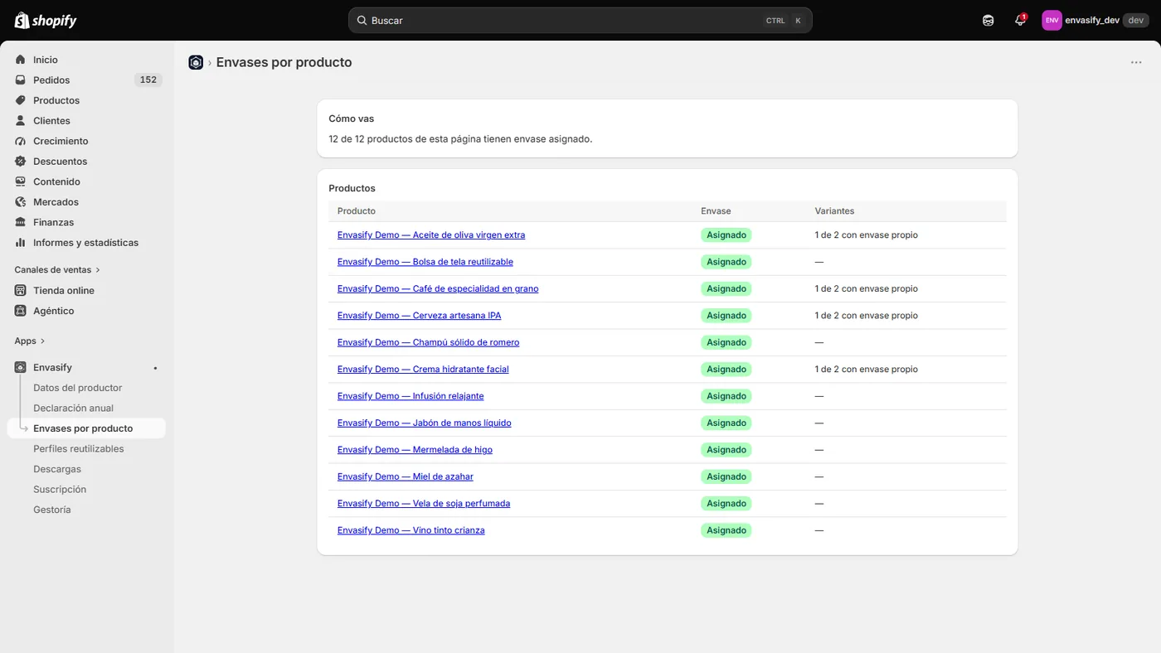Screen dimensions: 1161x653
Task: Click the pin dot next to Envasify
Action: 155,368
